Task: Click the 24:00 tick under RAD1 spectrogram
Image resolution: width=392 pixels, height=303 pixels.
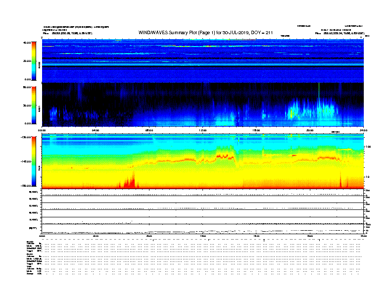Action: 363,130
